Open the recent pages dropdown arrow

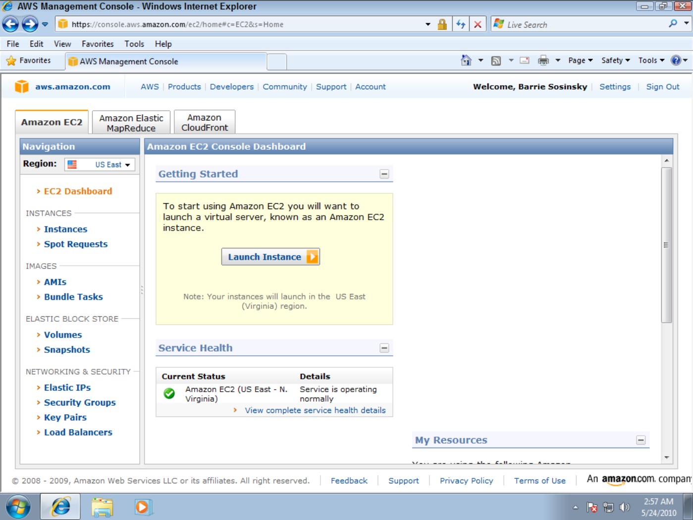click(x=45, y=24)
